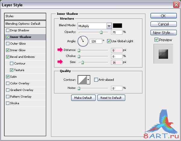Uncheck the Inner Glow checkbox
The image size is (181, 141).
tap(8, 50)
